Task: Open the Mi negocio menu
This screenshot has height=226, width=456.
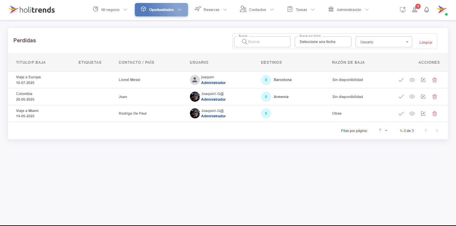Action: pyautogui.click(x=110, y=10)
